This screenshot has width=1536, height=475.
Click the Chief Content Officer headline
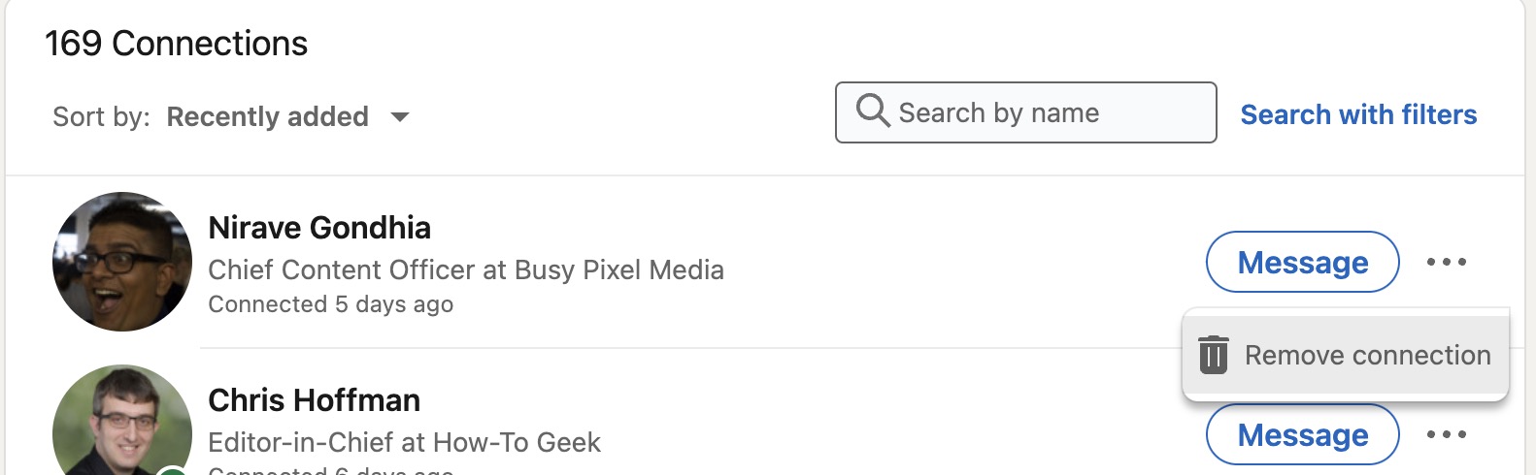[x=466, y=269]
